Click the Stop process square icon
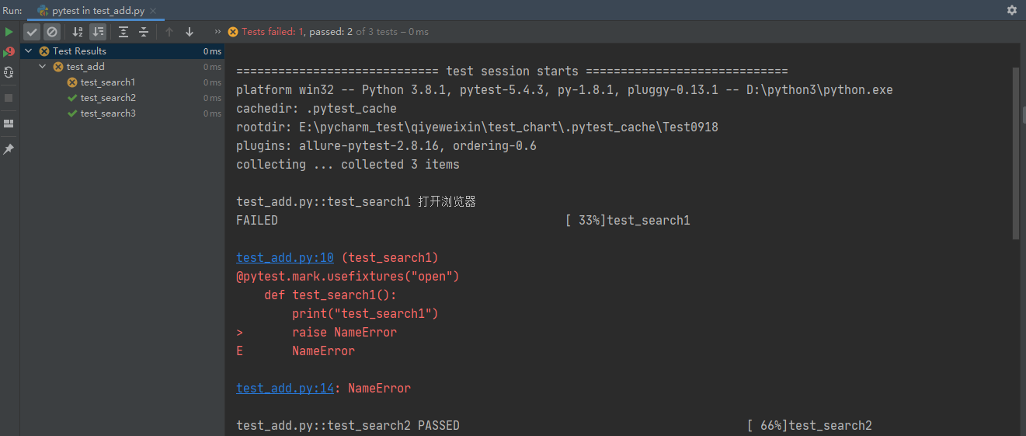 pos(9,98)
